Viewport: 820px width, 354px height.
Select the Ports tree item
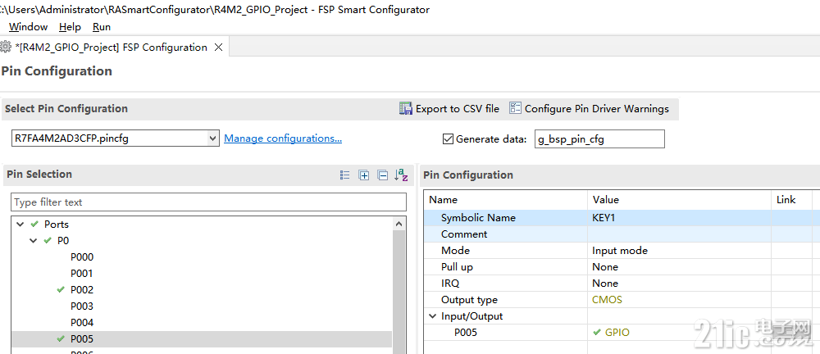pos(57,225)
